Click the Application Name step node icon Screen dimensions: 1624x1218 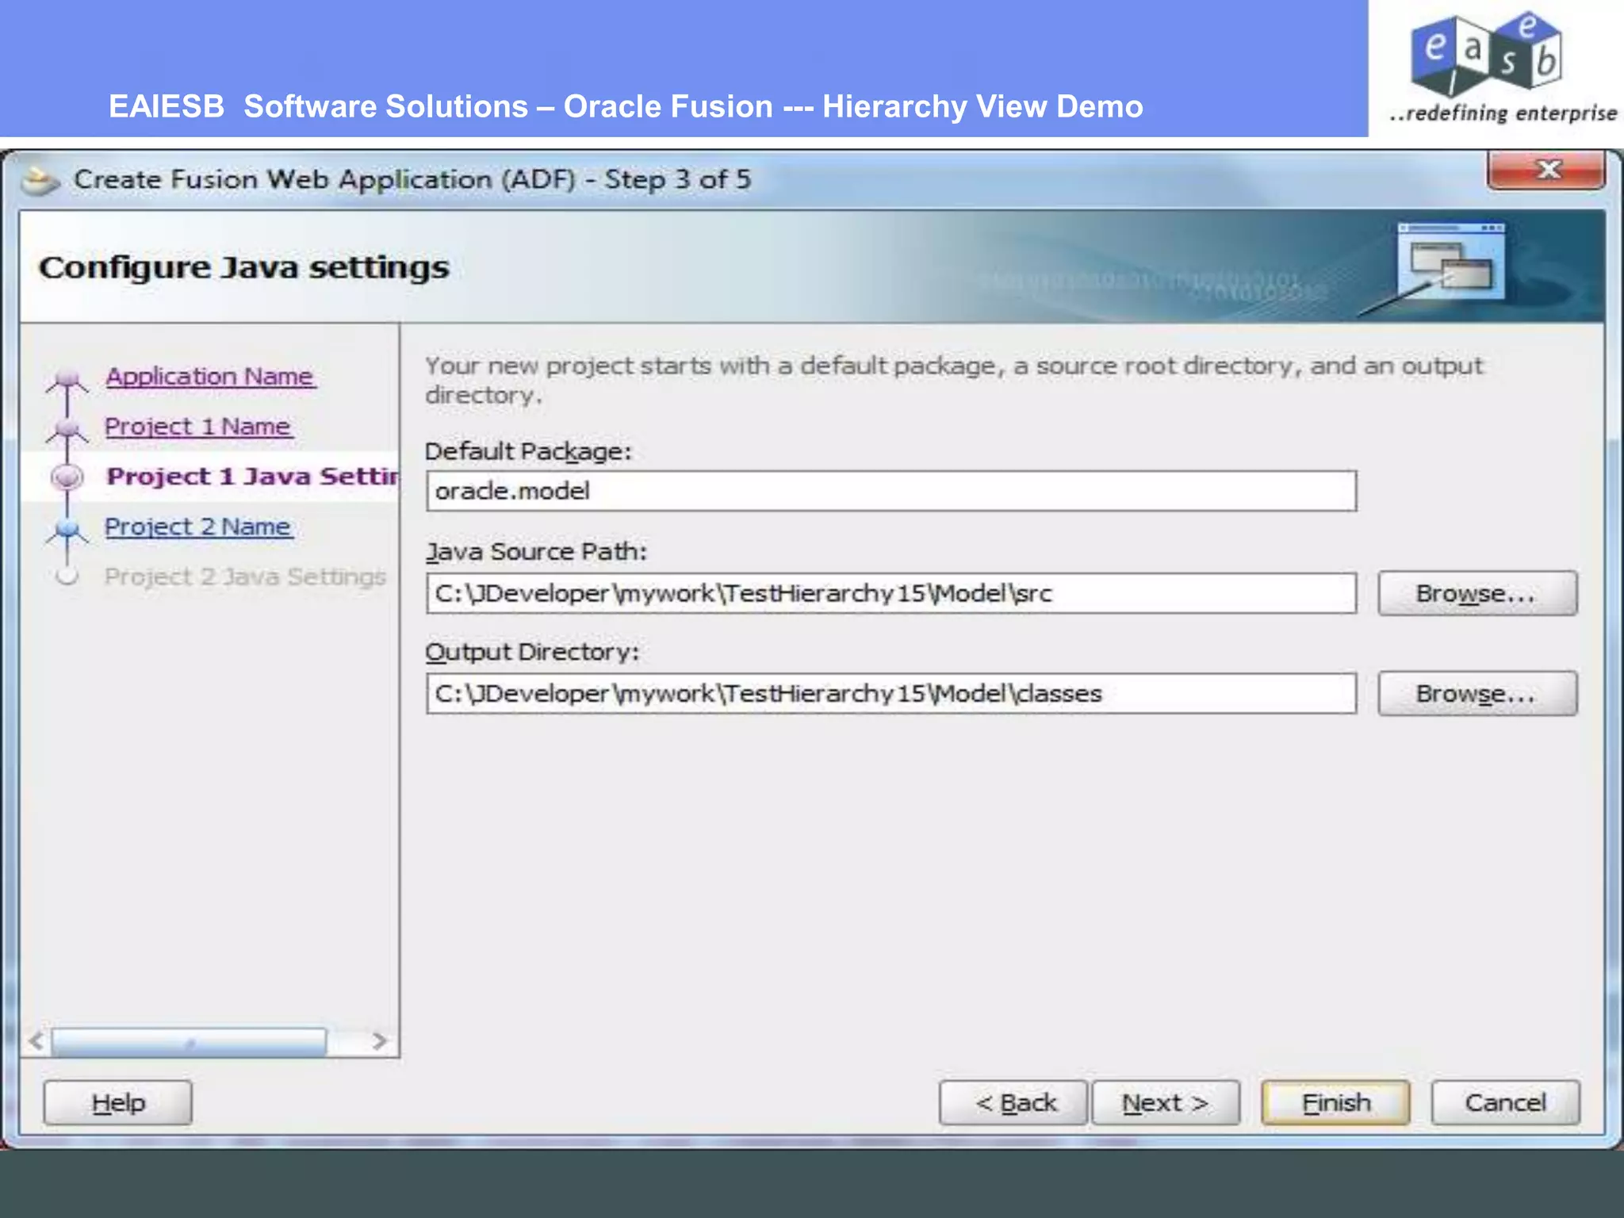click(x=67, y=380)
